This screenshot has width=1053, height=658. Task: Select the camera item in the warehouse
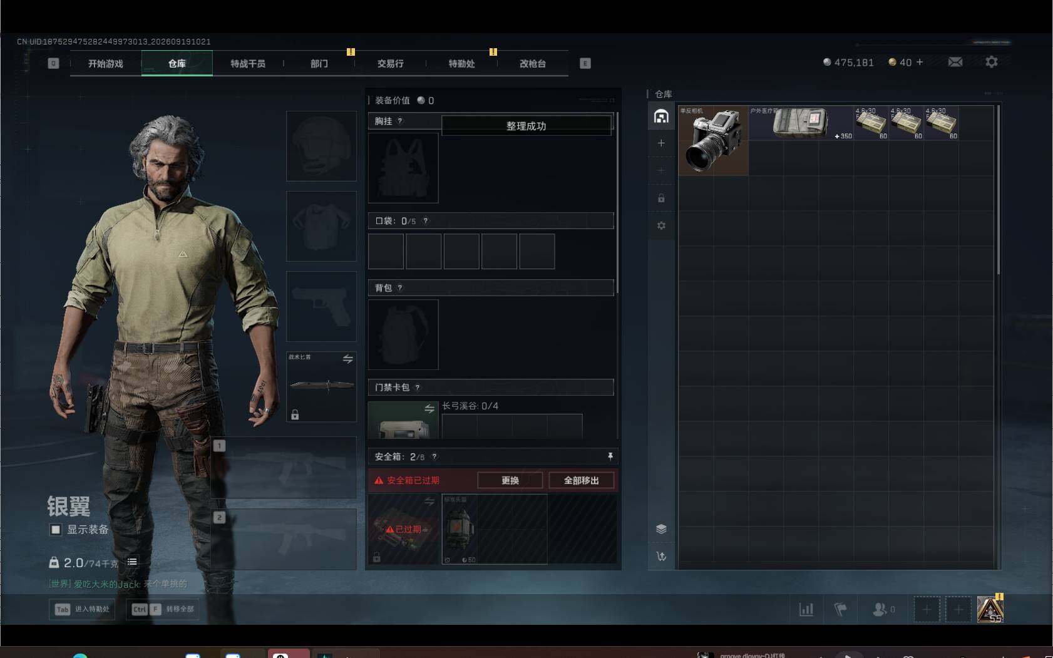714,141
